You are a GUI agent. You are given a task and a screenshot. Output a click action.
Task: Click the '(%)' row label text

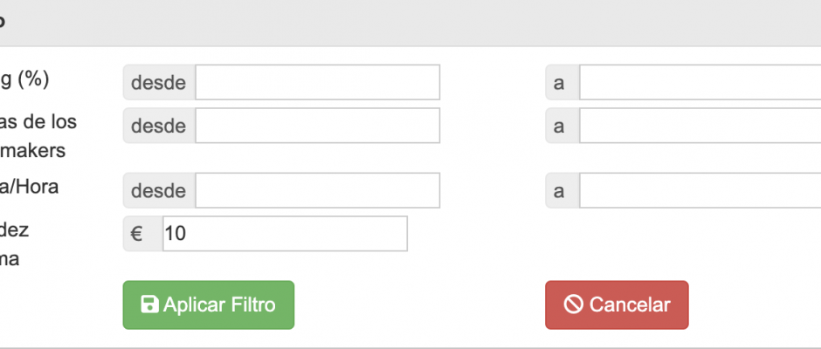pyautogui.click(x=26, y=79)
